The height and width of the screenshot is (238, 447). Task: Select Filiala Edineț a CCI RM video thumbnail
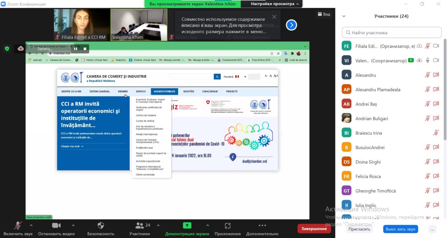point(82,25)
